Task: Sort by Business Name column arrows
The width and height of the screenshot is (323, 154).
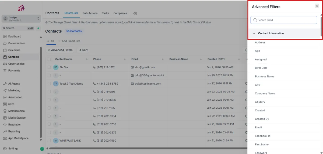Action: [201, 59]
